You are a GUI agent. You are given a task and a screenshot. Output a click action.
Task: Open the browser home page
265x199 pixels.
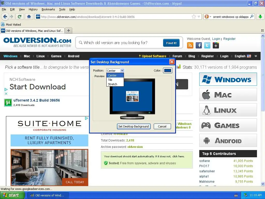(x=29, y=17)
